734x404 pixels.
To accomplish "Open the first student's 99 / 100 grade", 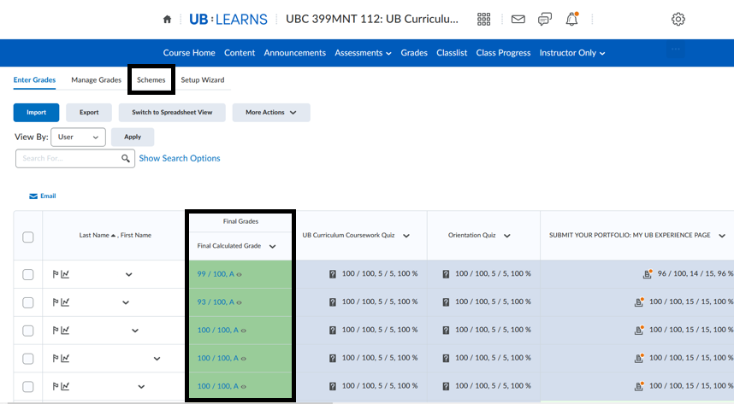I will click(x=215, y=274).
